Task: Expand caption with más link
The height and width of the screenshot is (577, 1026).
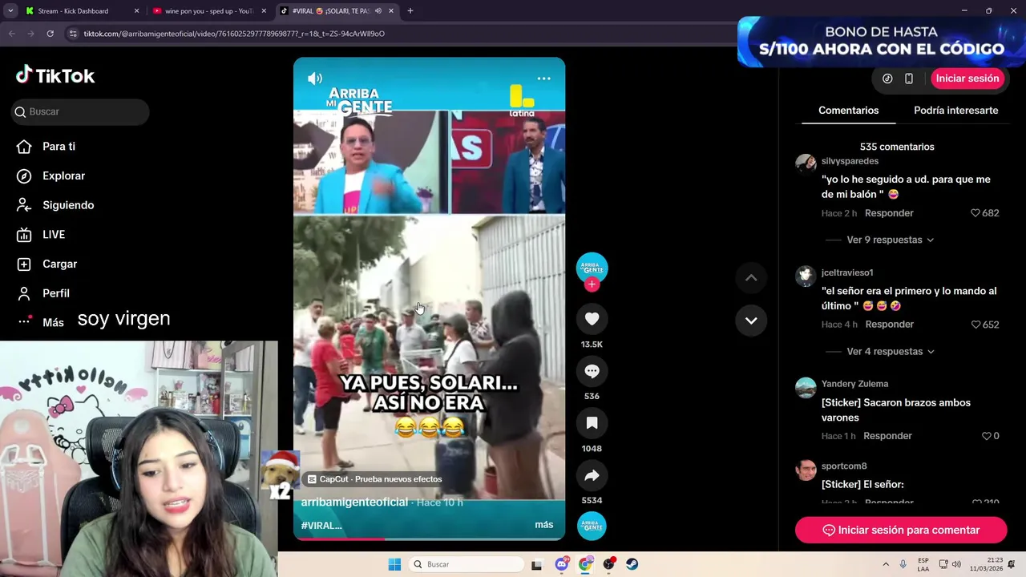Action: [x=543, y=525]
